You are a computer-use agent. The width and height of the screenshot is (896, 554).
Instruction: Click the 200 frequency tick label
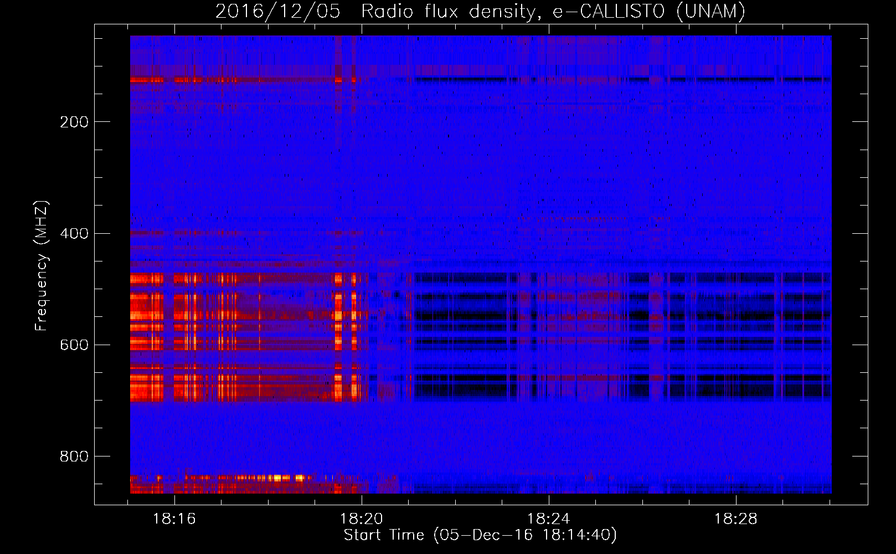point(74,122)
